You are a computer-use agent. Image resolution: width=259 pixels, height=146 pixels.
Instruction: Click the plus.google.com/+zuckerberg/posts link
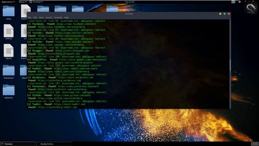65,62
